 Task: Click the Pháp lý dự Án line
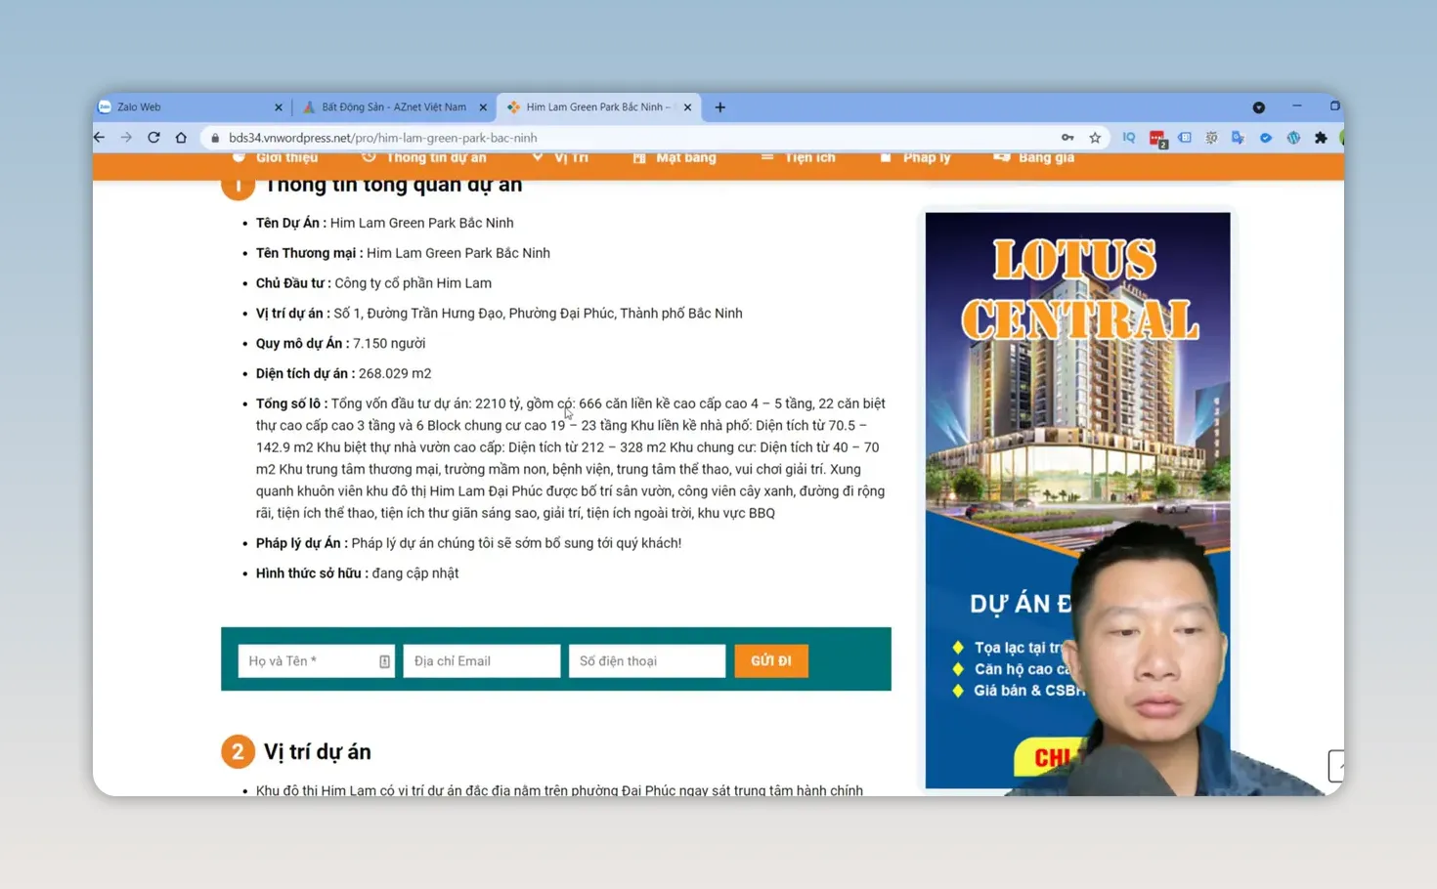(468, 543)
